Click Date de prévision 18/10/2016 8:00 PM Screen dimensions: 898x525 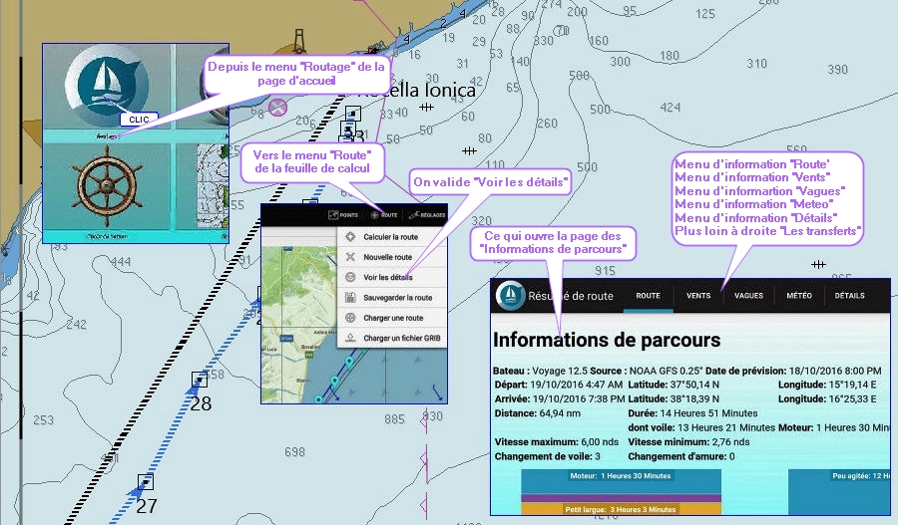tap(793, 371)
